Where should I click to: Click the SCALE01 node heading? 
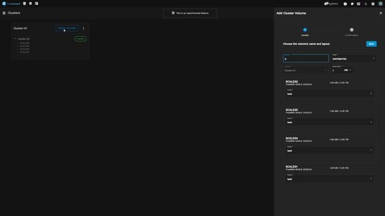tap(291, 167)
